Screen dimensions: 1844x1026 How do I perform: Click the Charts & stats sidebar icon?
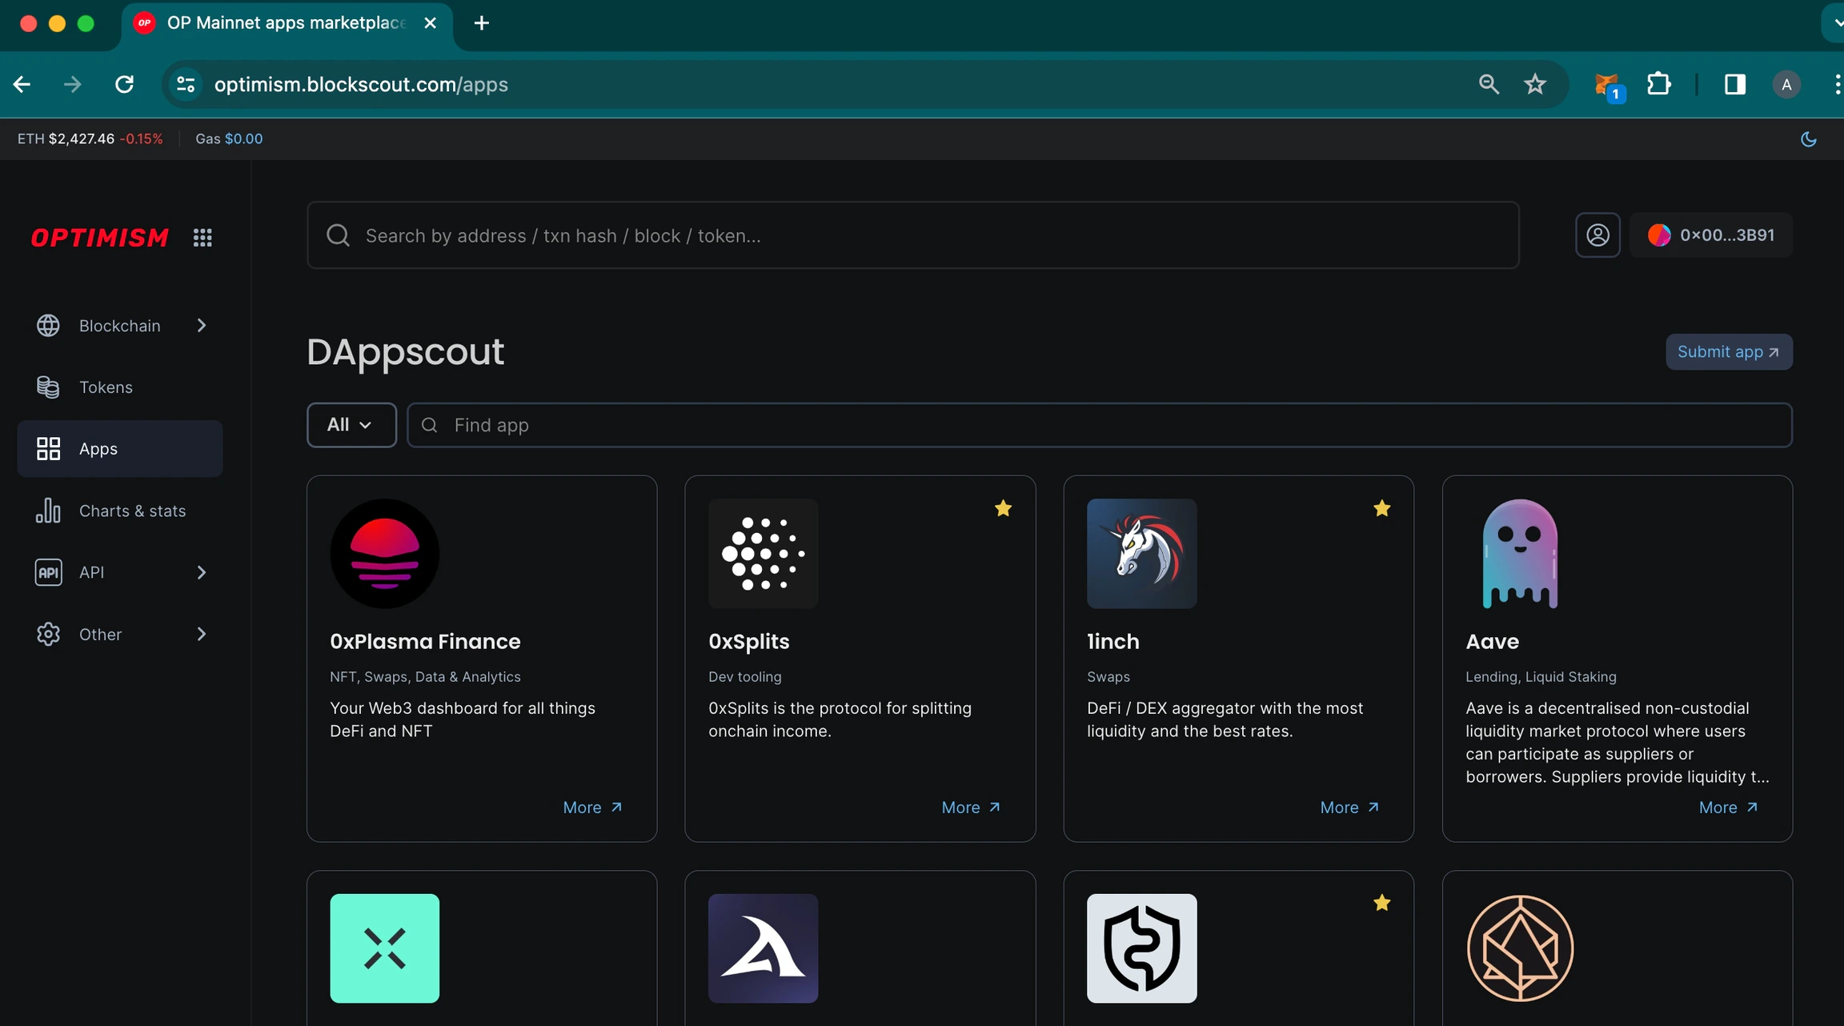(x=48, y=511)
